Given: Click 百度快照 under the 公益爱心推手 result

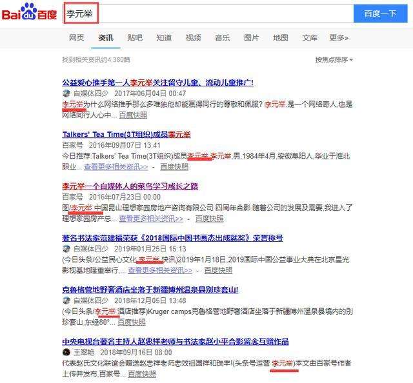Looking at the screenshot, I should (x=133, y=115).
